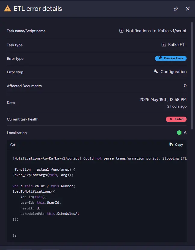Image resolution: width=195 pixels, height=250 pixels.
Task: Click the "Task type" label
Action: point(15,45)
